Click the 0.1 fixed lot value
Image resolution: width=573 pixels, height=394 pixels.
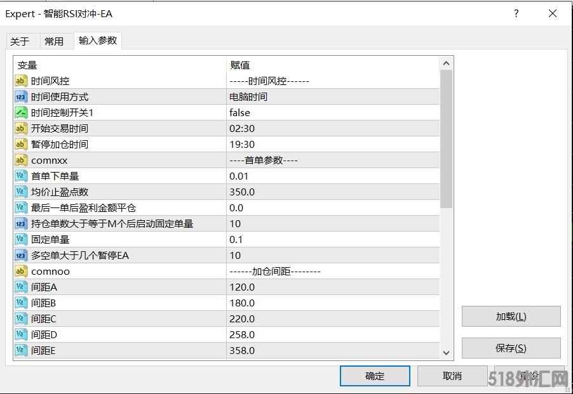[333, 240]
